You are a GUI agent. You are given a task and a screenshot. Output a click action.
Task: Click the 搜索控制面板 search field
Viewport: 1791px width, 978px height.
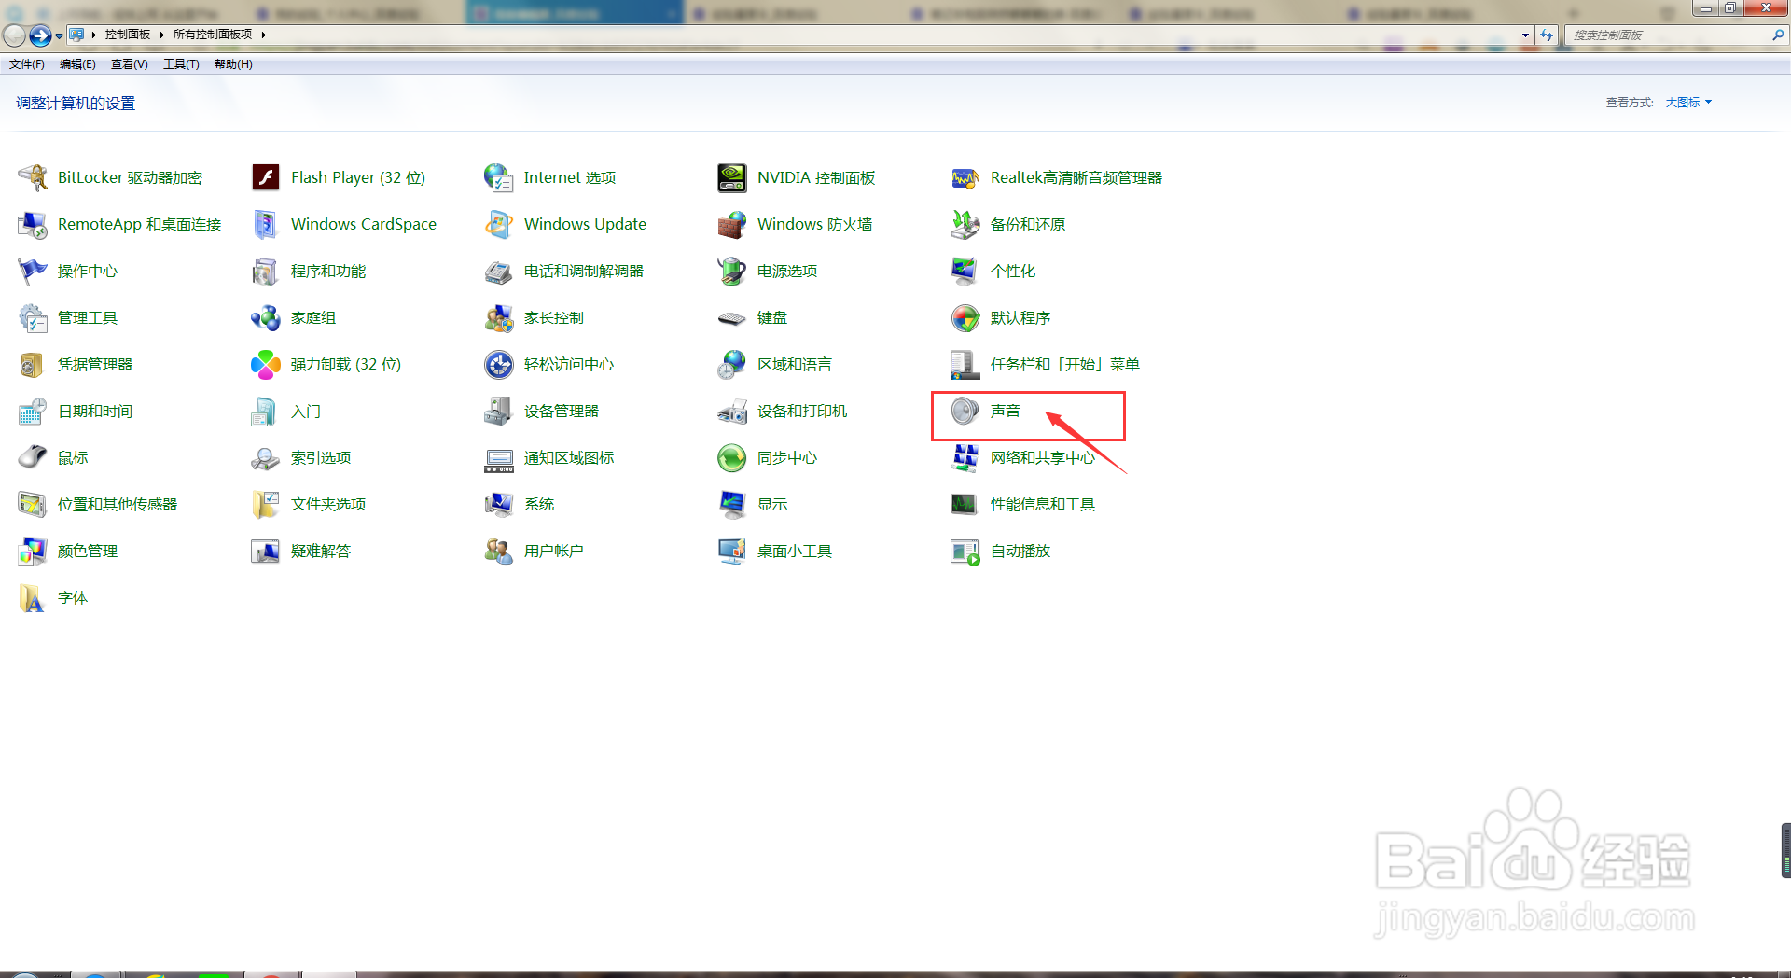(x=1670, y=35)
